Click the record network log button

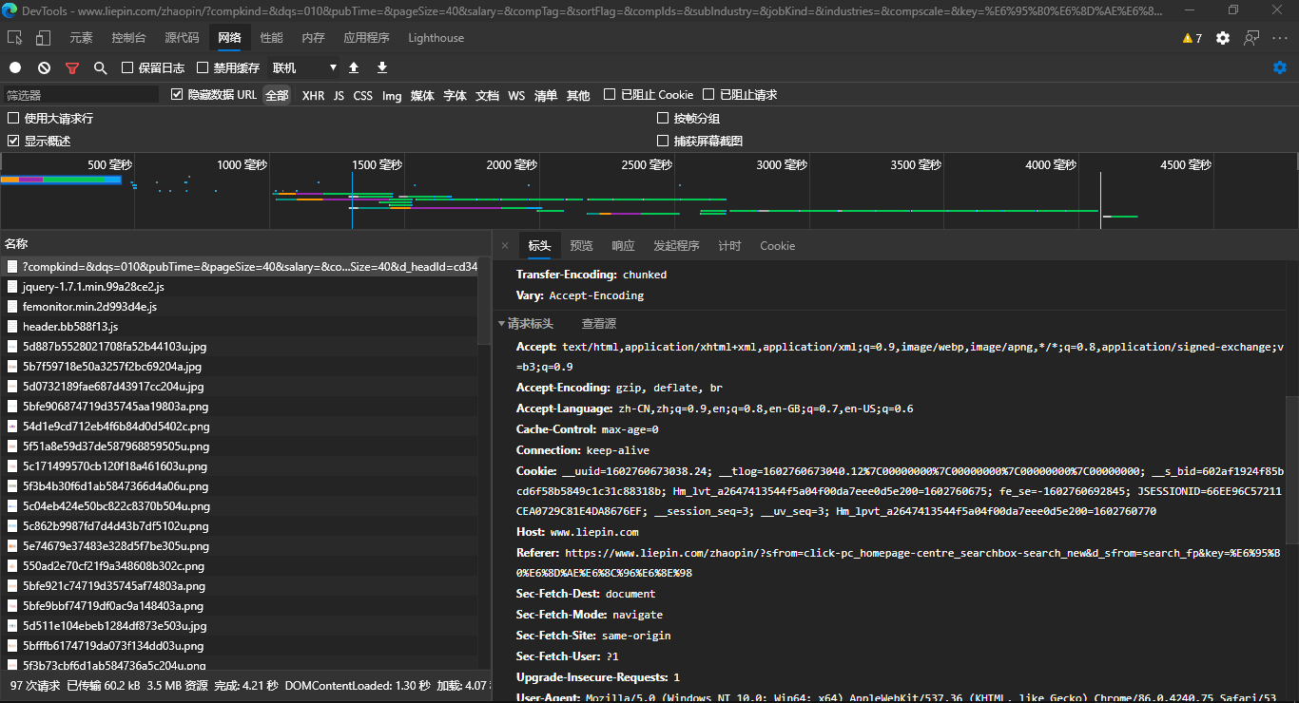(x=15, y=67)
